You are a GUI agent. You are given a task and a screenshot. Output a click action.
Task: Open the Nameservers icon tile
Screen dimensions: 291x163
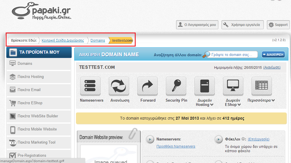[90, 86]
